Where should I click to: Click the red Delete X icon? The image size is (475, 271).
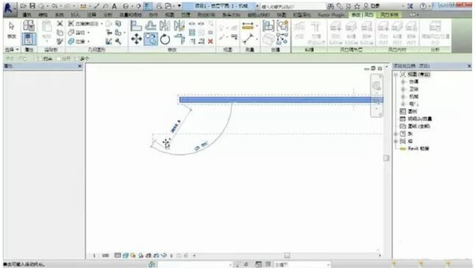point(210,41)
